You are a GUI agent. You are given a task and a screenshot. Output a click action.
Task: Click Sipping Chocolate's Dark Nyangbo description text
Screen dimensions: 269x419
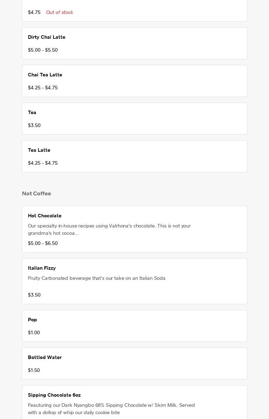coord(111,409)
